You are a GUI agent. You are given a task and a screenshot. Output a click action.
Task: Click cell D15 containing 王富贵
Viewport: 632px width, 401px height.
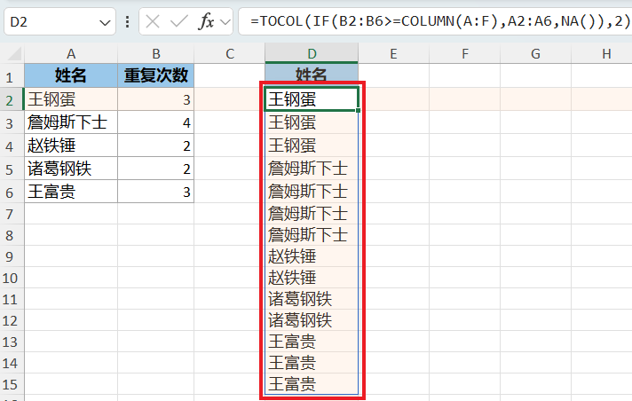pyautogui.click(x=312, y=384)
